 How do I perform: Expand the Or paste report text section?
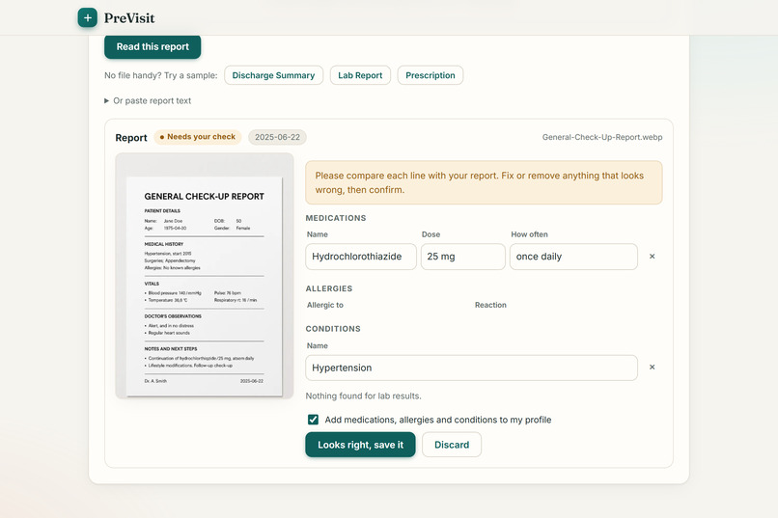point(148,100)
